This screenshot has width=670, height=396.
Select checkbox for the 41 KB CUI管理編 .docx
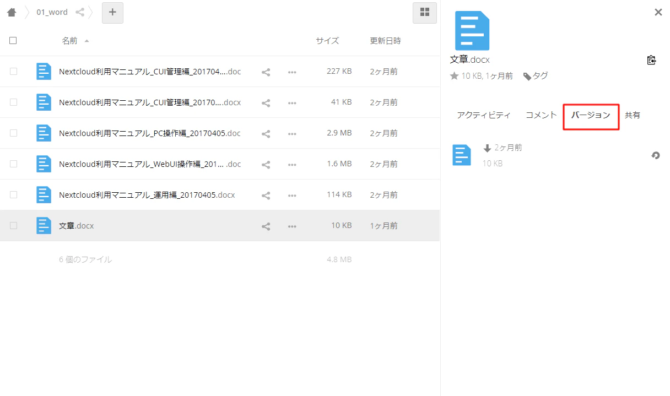[x=13, y=102]
